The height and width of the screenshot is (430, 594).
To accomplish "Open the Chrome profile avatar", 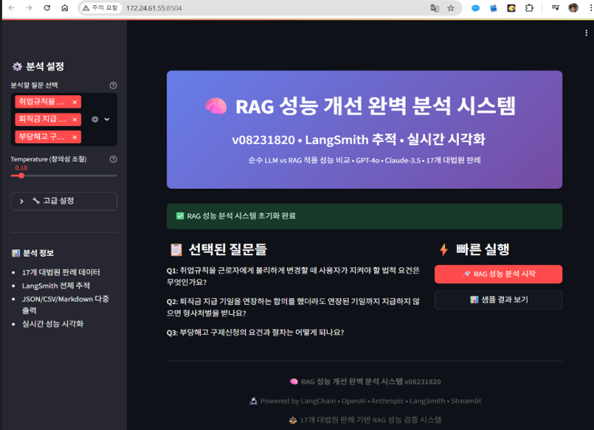I will coord(573,8).
